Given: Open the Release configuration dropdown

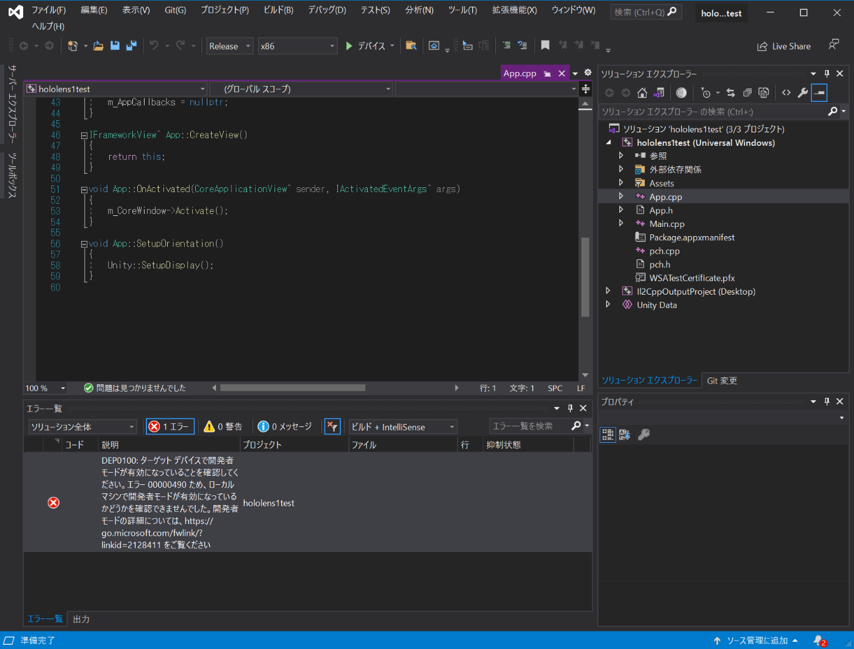Looking at the screenshot, I should [229, 46].
